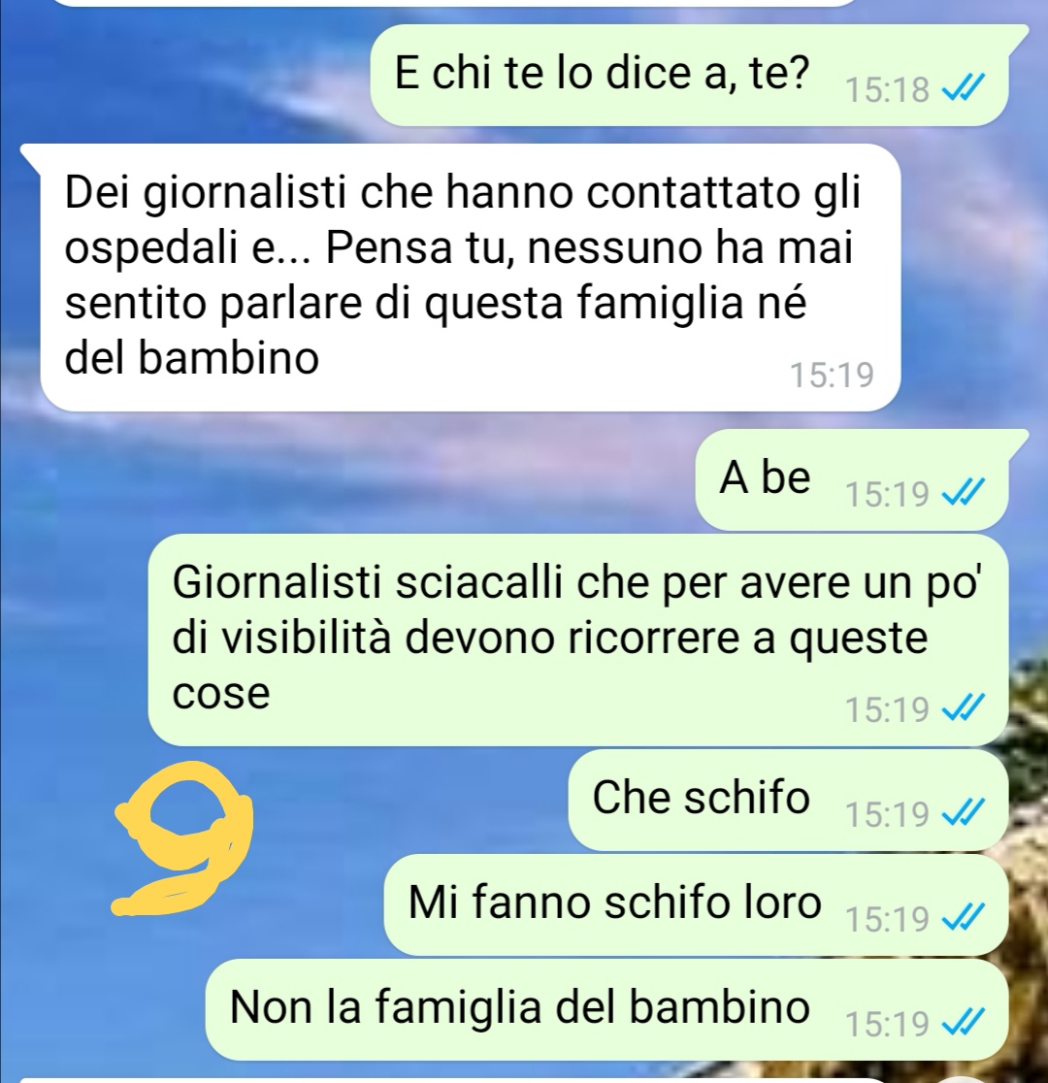
Task: Tap blue read checkmarks on 15:18 message
Action: 963,88
